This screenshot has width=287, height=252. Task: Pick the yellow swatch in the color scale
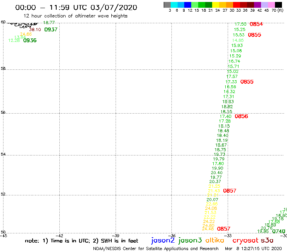pos(216,5)
